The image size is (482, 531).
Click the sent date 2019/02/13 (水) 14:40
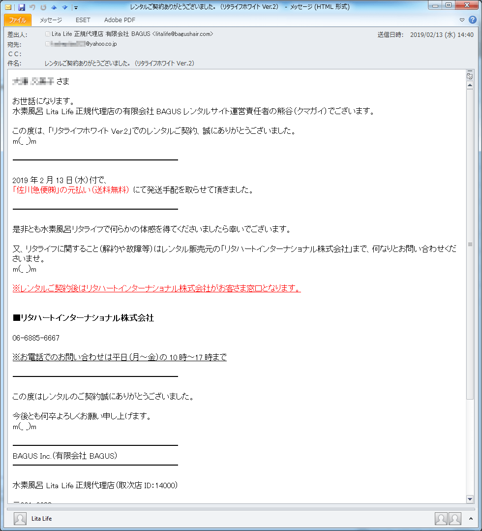pos(442,34)
